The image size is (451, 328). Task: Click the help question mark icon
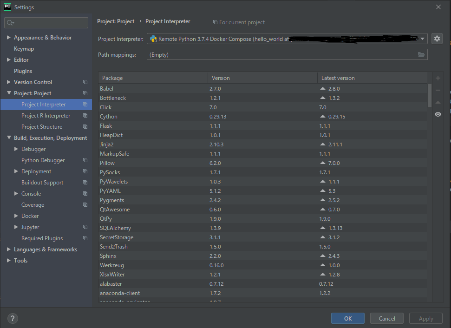click(13, 319)
